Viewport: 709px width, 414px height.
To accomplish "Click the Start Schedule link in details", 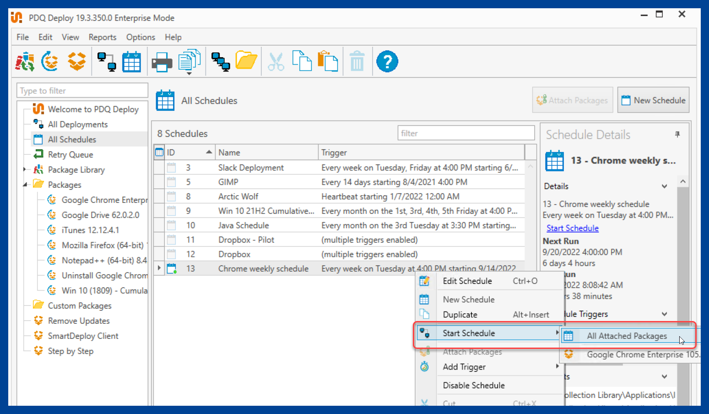I will click(x=572, y=228).
